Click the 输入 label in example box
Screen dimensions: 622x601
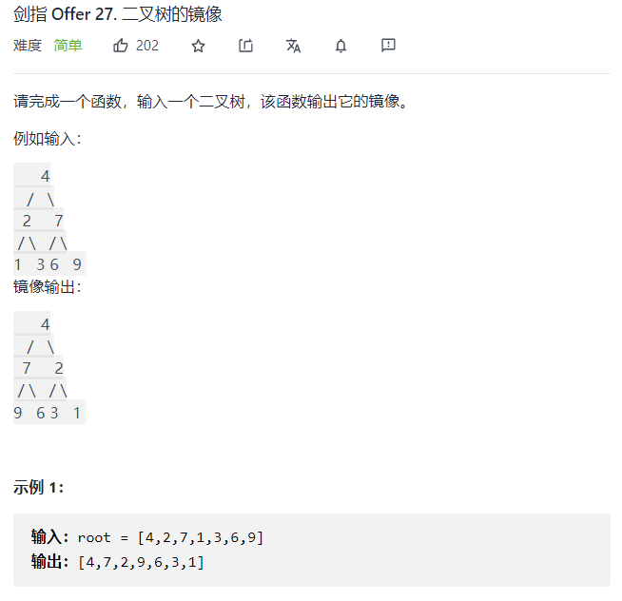click(50, 537)
